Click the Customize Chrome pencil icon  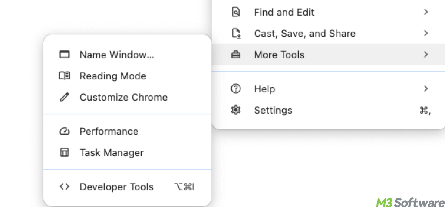pyautogui.click(x=65, y=97)
